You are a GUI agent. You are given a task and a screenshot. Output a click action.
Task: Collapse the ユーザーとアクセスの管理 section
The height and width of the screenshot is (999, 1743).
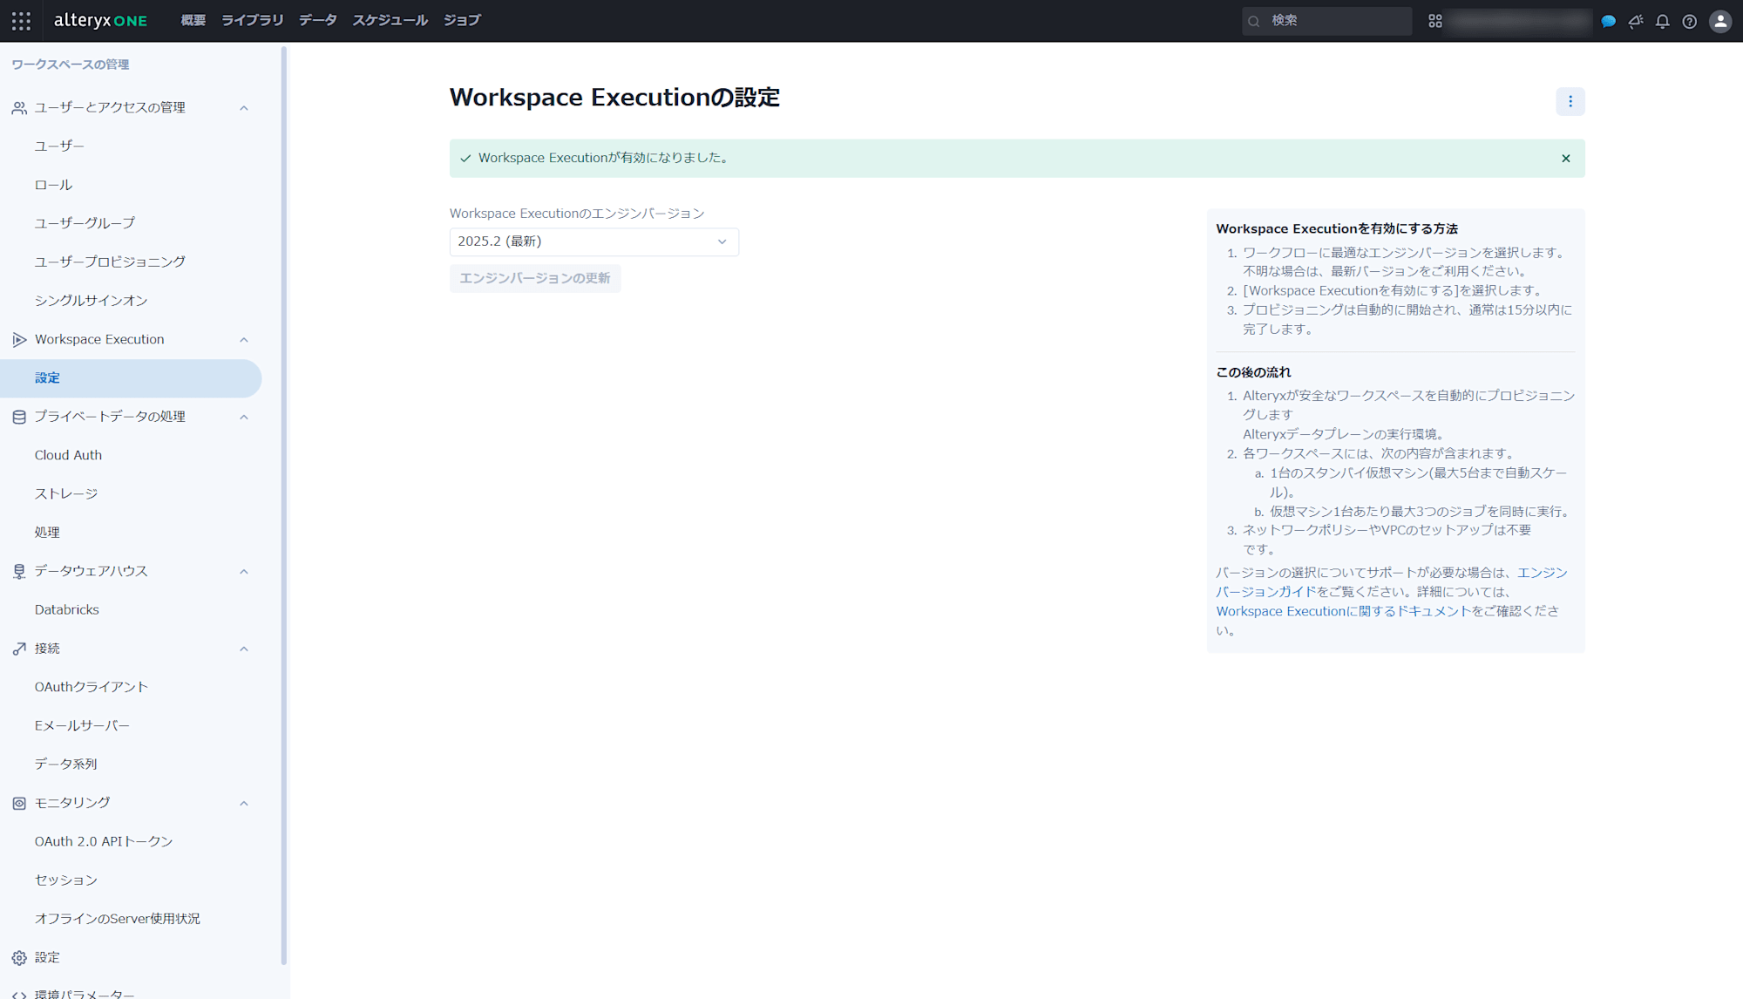click(244, 107)
